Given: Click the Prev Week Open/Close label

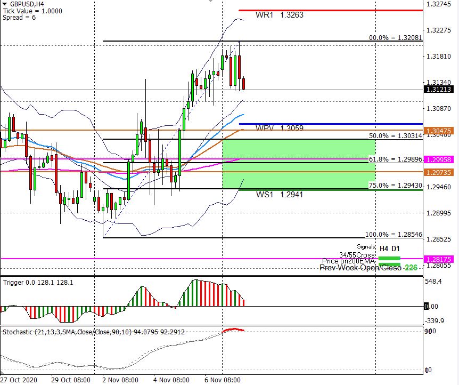Looking at the screenshot, I should click(x=360, y=268).
